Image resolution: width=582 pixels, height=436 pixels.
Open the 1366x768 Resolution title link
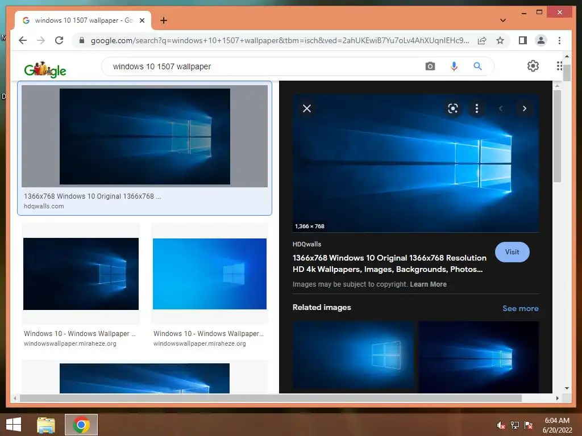click(389, 263)
